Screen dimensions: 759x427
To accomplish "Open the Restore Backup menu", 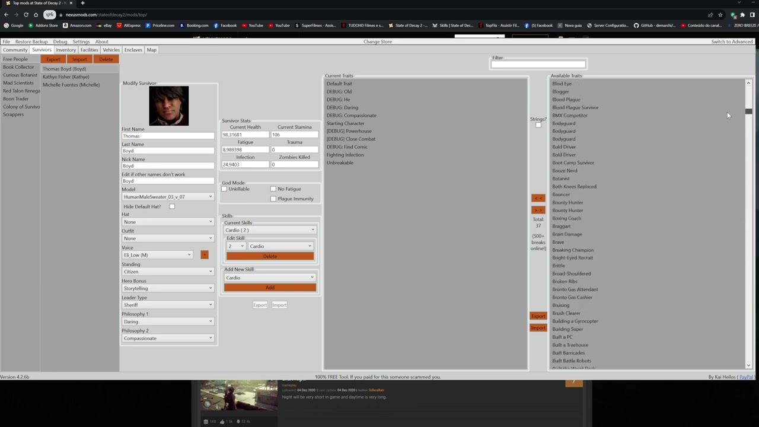I will (x=31, y=42).
